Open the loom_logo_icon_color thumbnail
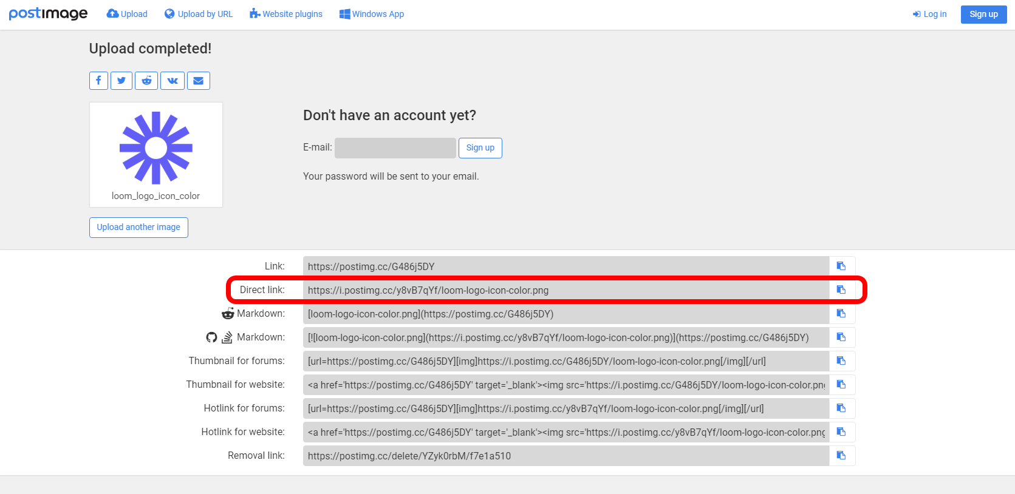This screenshot has width=1015, height=494. 156,148
